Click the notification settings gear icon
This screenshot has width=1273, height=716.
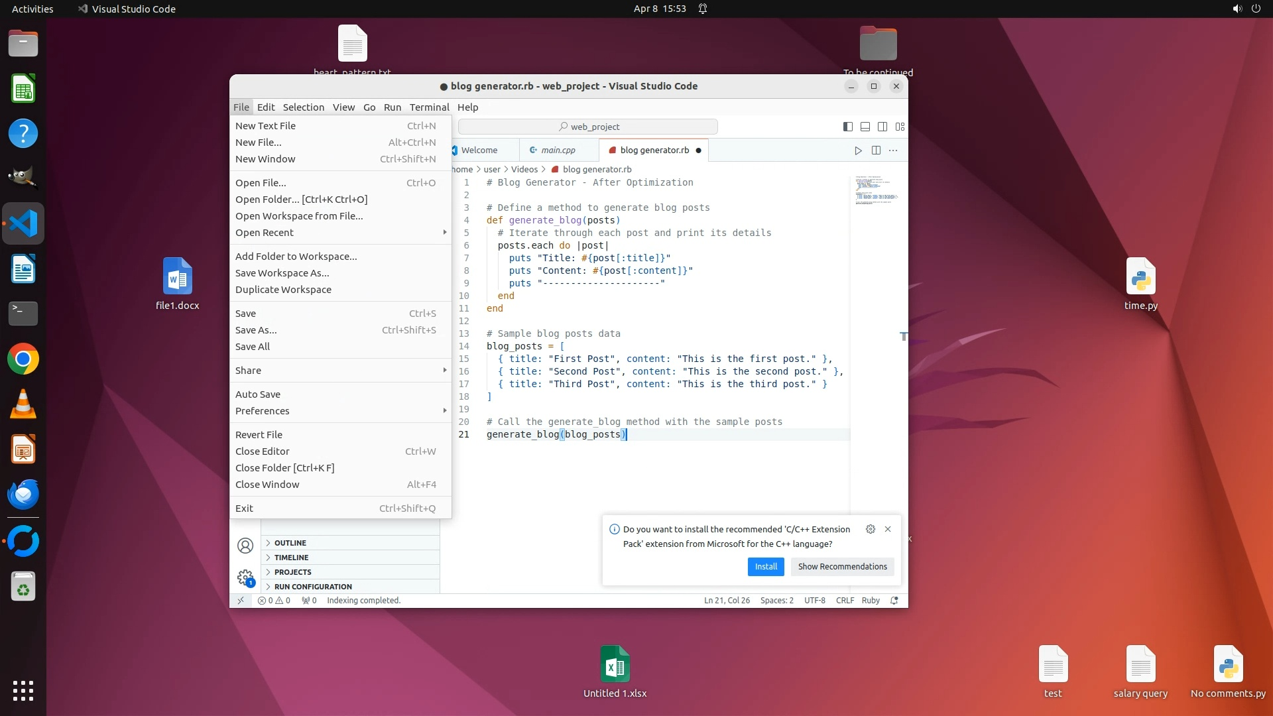(871, 529)
